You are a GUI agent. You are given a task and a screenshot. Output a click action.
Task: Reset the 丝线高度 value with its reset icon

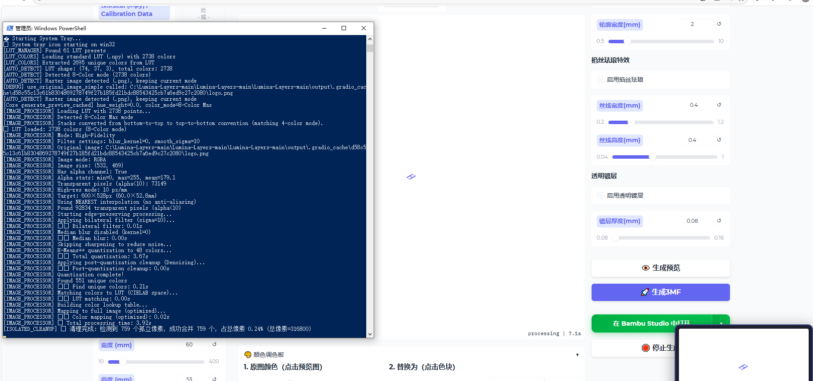point(719,140)
